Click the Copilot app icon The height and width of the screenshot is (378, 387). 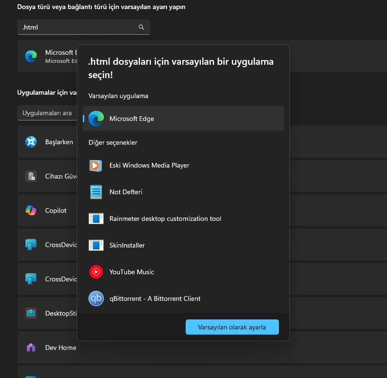tap(31, 210)
